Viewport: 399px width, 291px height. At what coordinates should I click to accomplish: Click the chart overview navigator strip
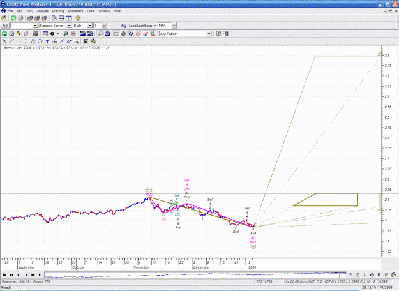[195, 274]
